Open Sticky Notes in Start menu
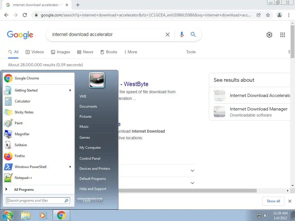This screenshot has width=295, height=221. click(39, 112)
